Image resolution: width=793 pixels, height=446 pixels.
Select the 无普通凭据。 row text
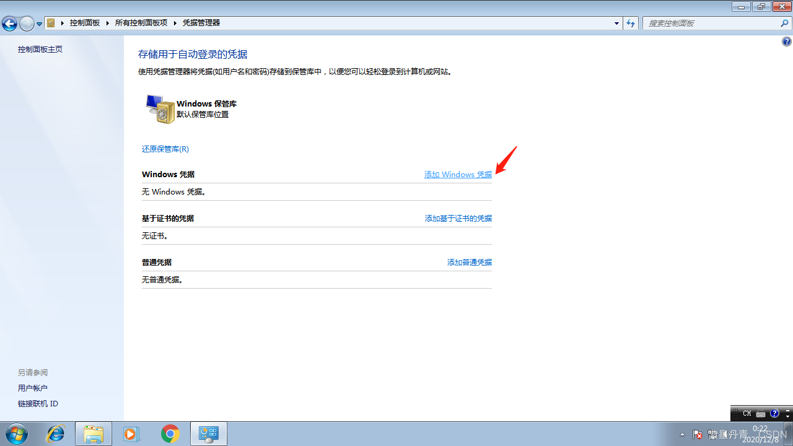(x=163, y=280)
